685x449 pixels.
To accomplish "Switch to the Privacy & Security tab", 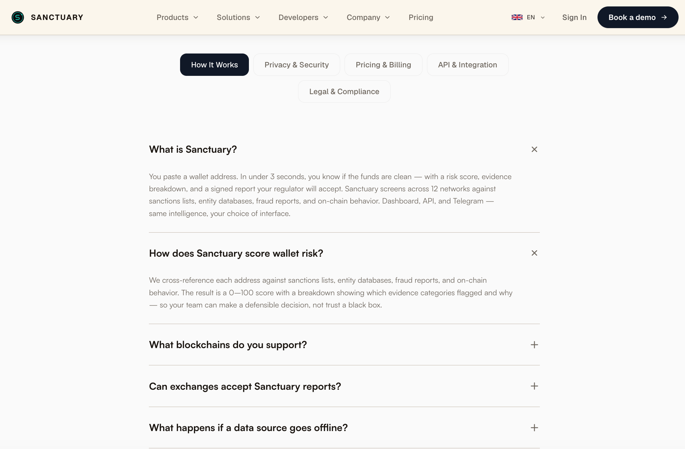I will (x=297, y=65).
